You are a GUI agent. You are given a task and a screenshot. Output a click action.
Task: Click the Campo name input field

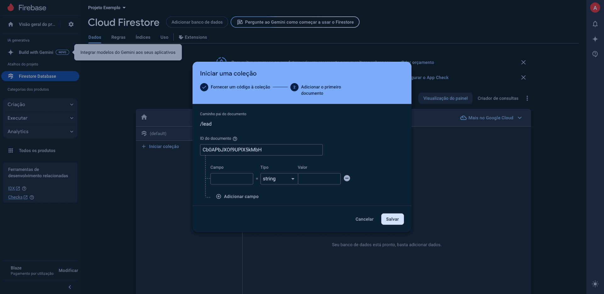(232, 179)
